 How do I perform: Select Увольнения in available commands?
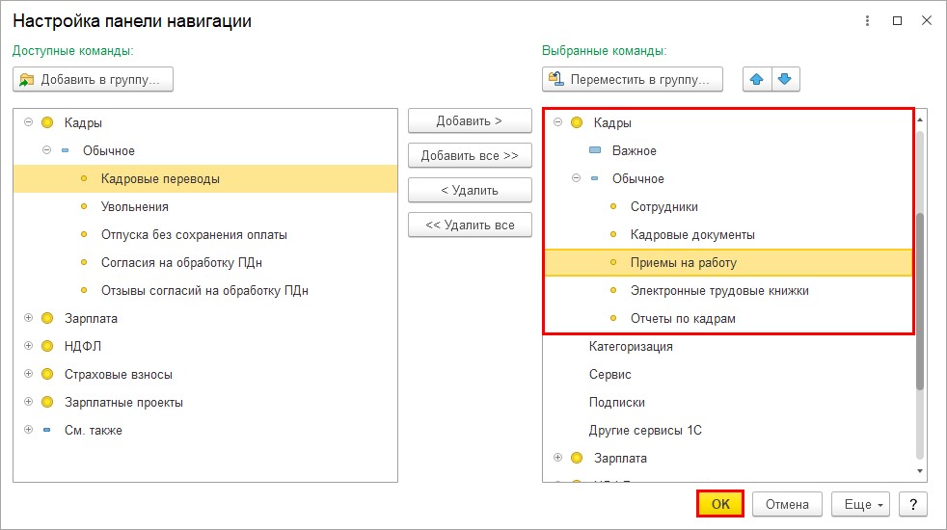135,206
